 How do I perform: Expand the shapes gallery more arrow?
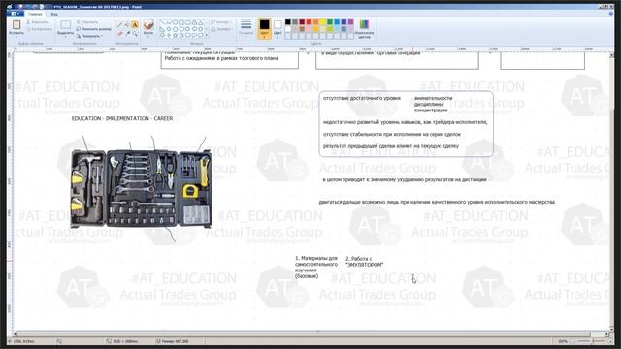click(207, 35)
